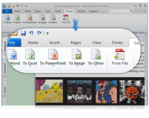Select the yellow monster comic thumbnail
The width and height of the screenshot is (149, 118).
49,91
